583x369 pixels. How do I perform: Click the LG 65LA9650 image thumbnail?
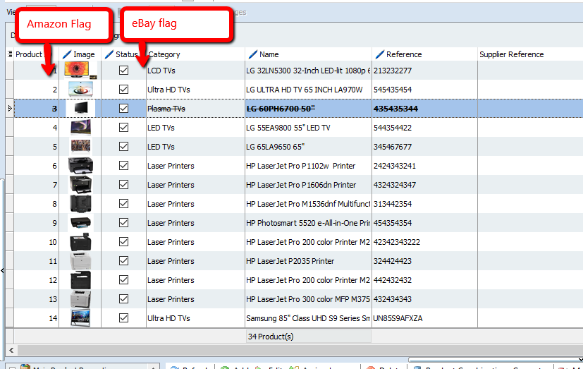(80, 147)
